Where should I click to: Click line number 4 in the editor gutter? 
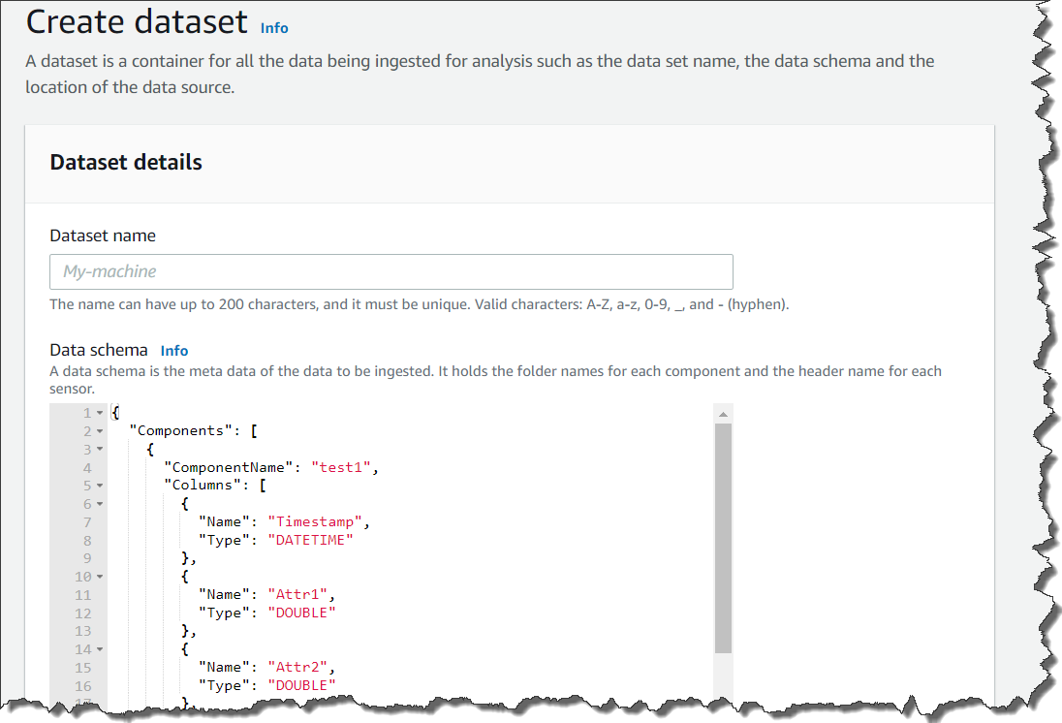(87, 467)
